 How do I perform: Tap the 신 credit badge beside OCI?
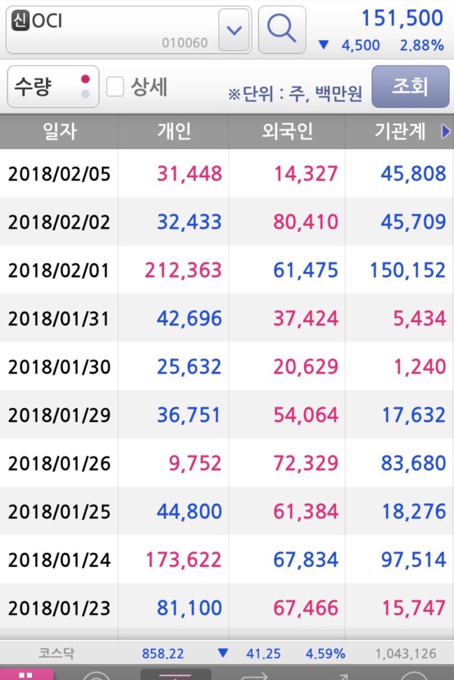pyautogui.click(x=19, y=21)
